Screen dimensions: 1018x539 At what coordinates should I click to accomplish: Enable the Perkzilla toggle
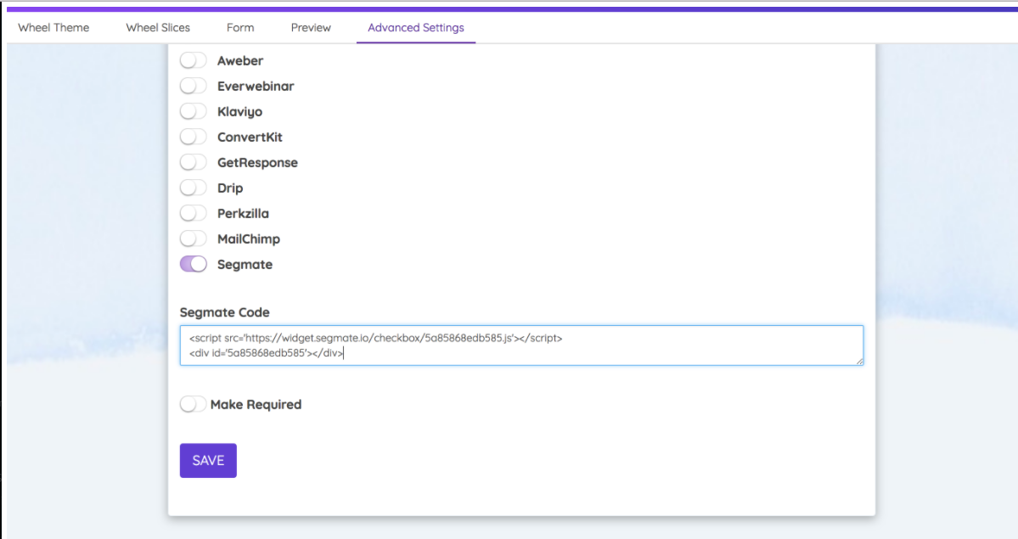(x=194, y=213)
